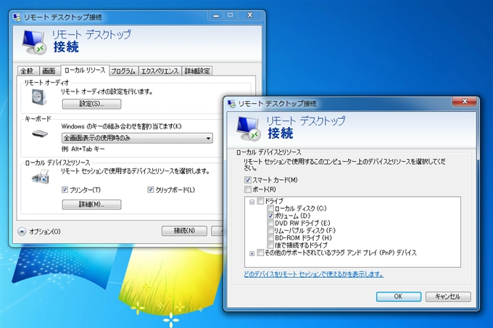
Task: Check the BD-ROM ドライブ (H:) checkbox
Action: coord(270,238)
